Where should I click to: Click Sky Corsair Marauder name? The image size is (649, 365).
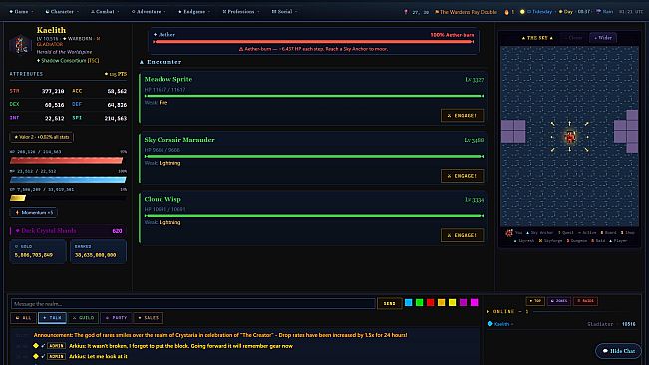179,140
